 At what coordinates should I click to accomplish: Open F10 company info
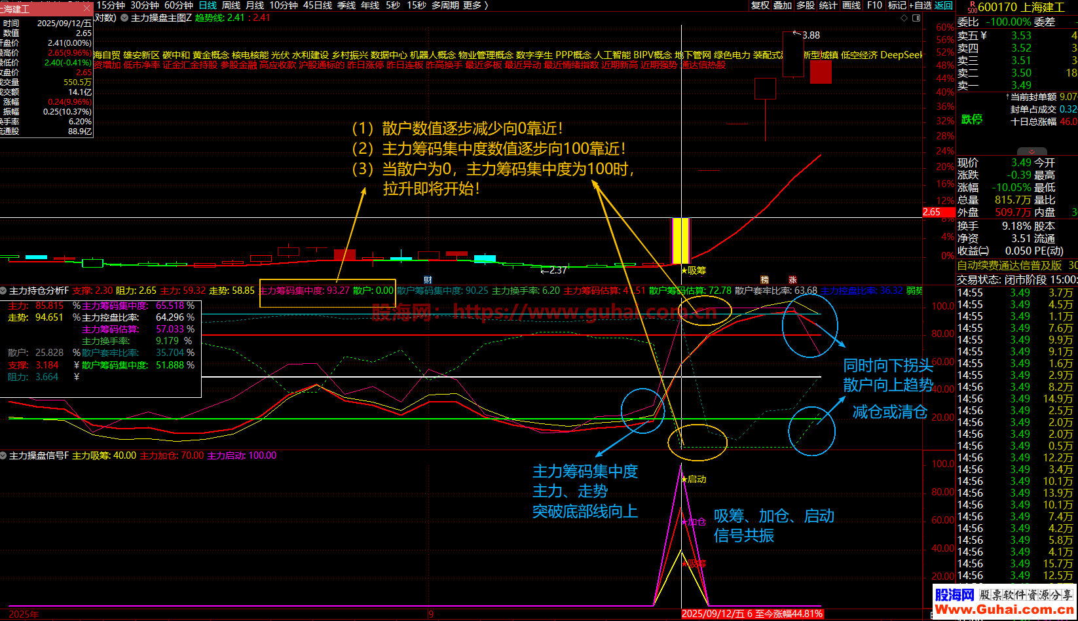coord(875,5)
